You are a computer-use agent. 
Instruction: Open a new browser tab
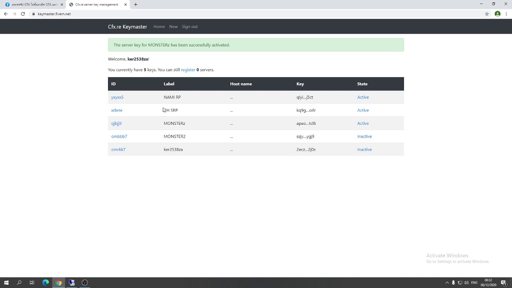click(x=136, y=4)
